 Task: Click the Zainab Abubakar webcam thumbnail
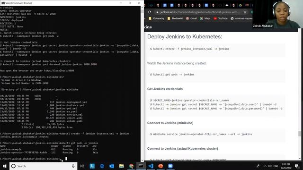pyautogui.click(x=278, y=14)
